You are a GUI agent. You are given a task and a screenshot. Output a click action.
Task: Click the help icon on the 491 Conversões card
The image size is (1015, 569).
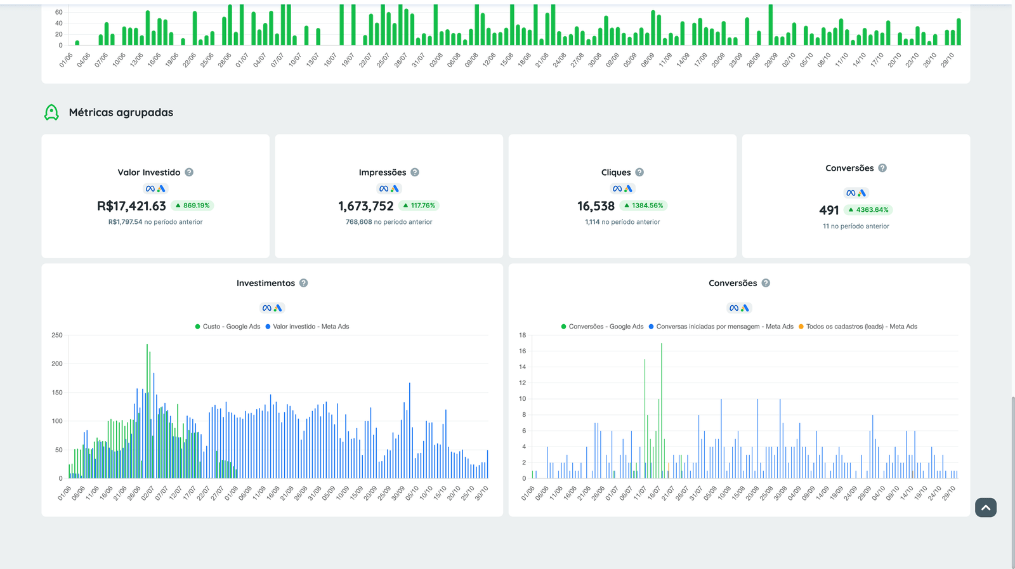click(x=882, y=168)
